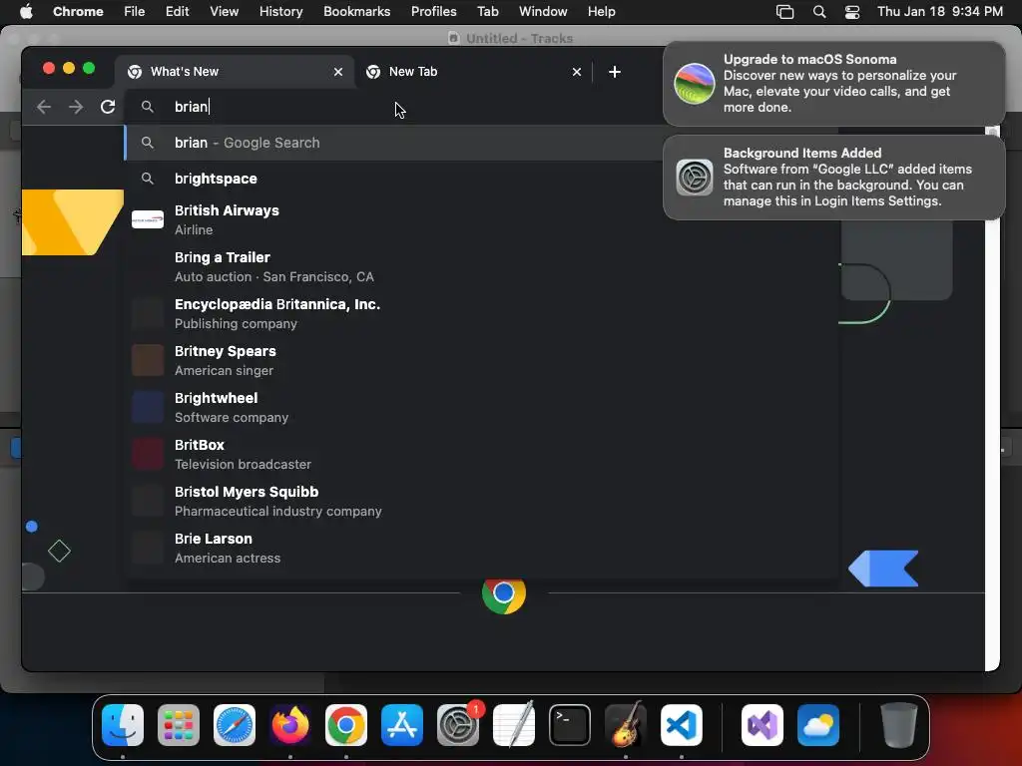Open the Edit menu
Viewport: 1022px width, 766px height.
coord(177,12)
